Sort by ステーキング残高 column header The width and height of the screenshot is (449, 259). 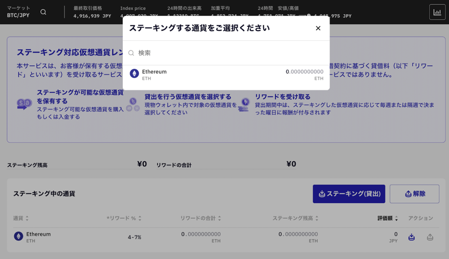tap(295, 218)
